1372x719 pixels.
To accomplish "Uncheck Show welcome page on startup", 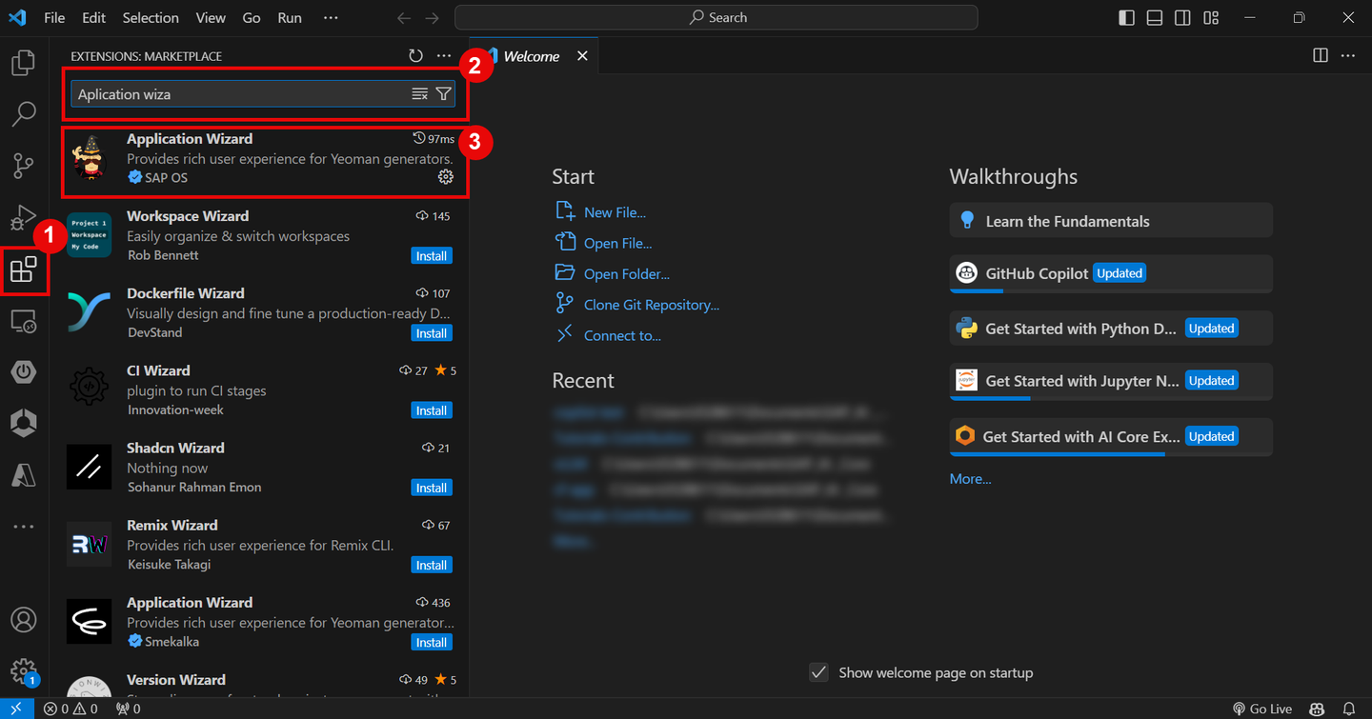I will point(818,672).
